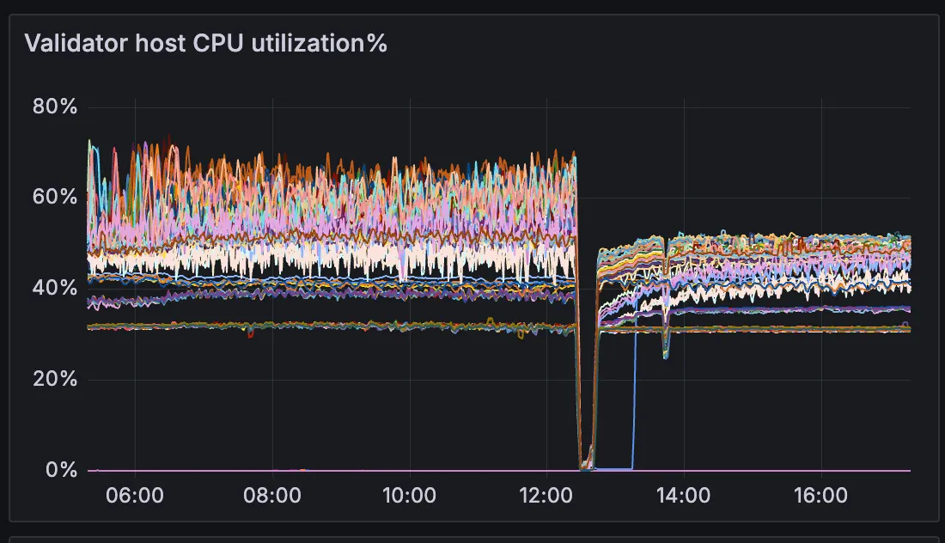Screen dimensions: 945x543
Task: Click the 20% y-axis label
Action: (55, 379)
